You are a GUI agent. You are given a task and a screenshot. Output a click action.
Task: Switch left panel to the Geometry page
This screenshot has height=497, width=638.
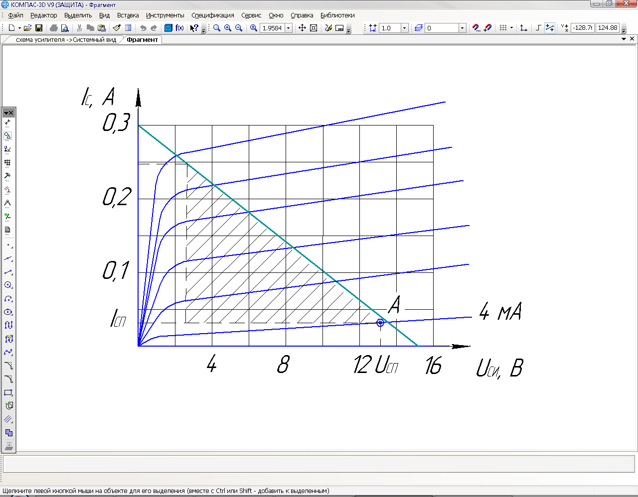[8, 135]
